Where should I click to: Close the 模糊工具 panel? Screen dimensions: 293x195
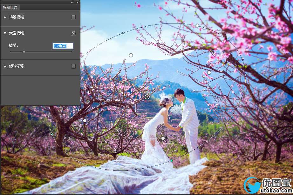point(77,3)
